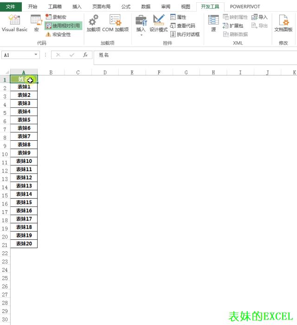Select column B header
The image size is (297, 325).
pyautogui.click(x=51, y=72)
